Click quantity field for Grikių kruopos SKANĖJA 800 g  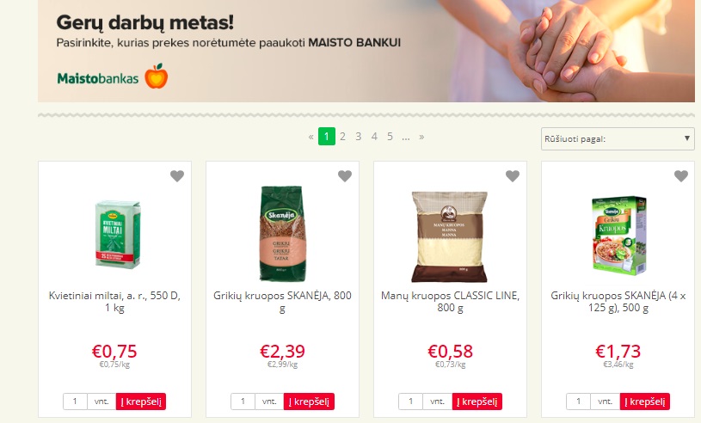(243, 402)
